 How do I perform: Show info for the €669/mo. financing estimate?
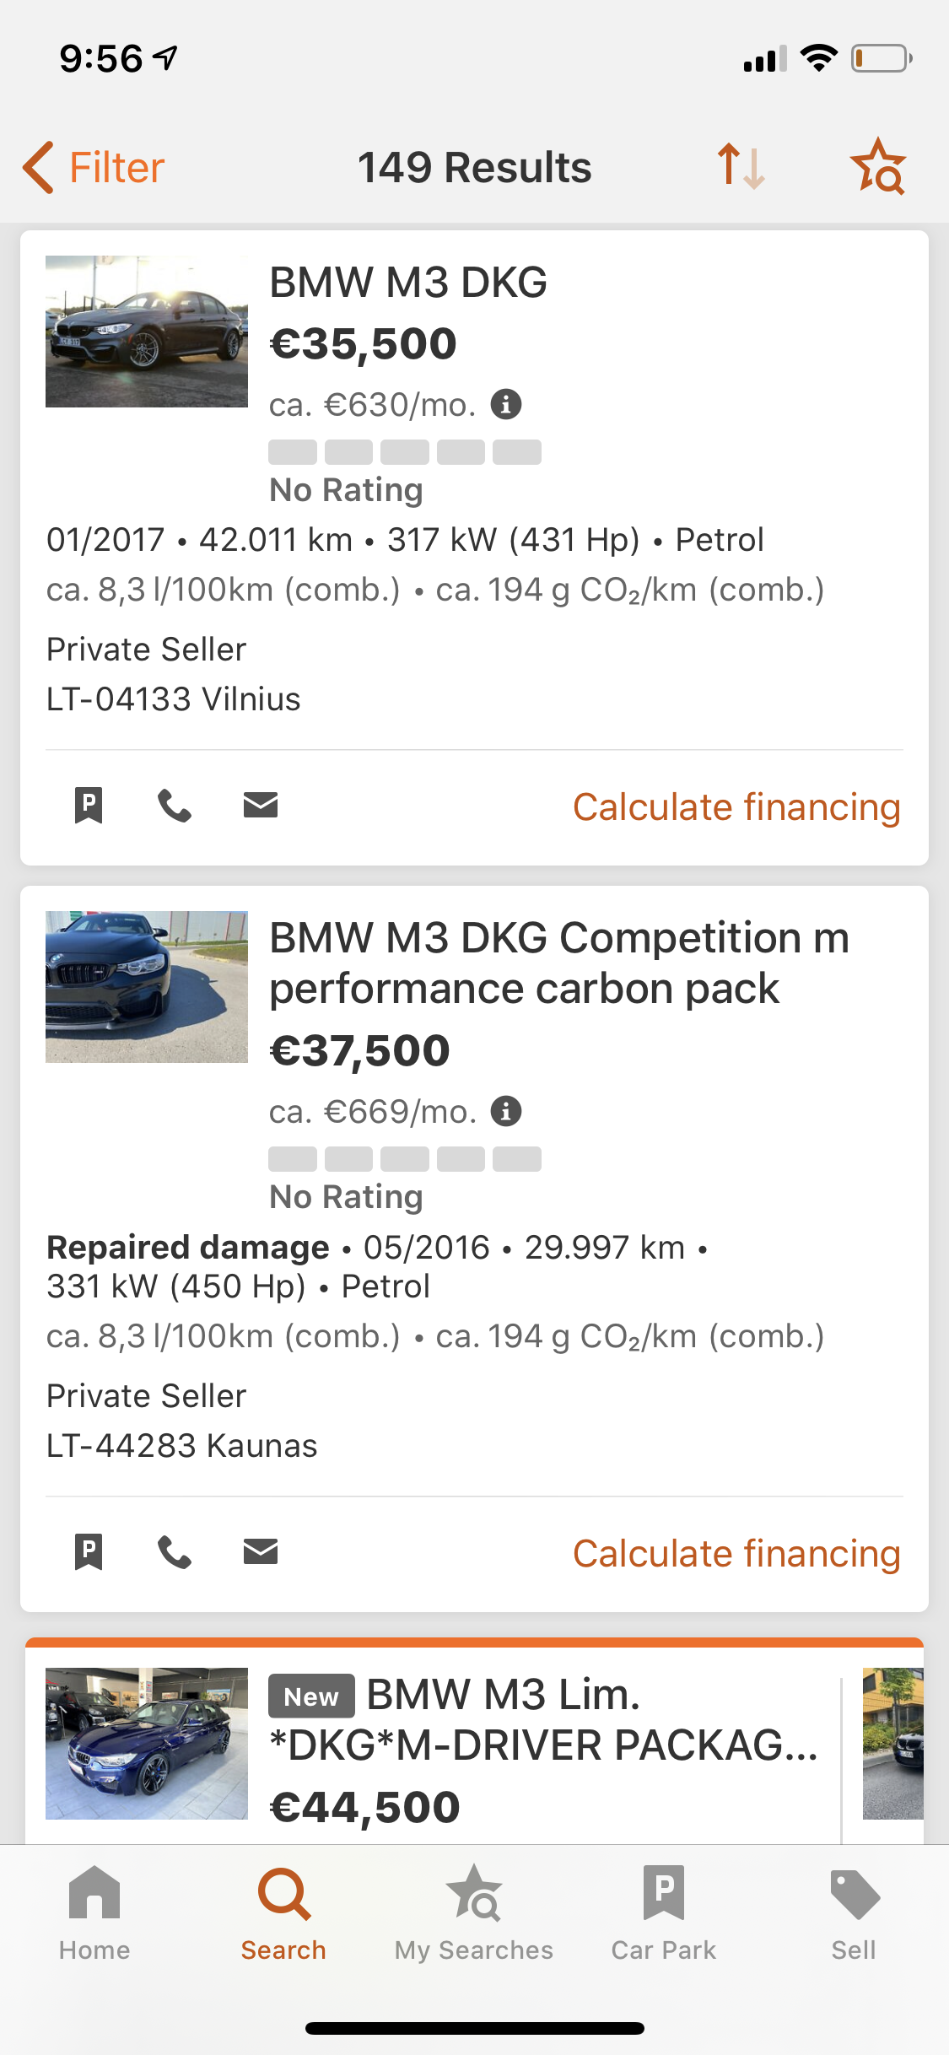[506, 1112]
